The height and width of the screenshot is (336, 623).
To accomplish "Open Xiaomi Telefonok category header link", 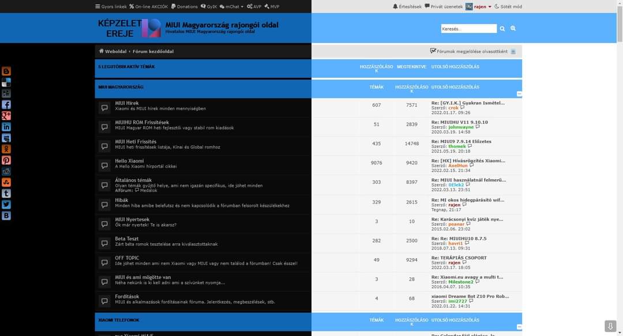I will 118,320.
